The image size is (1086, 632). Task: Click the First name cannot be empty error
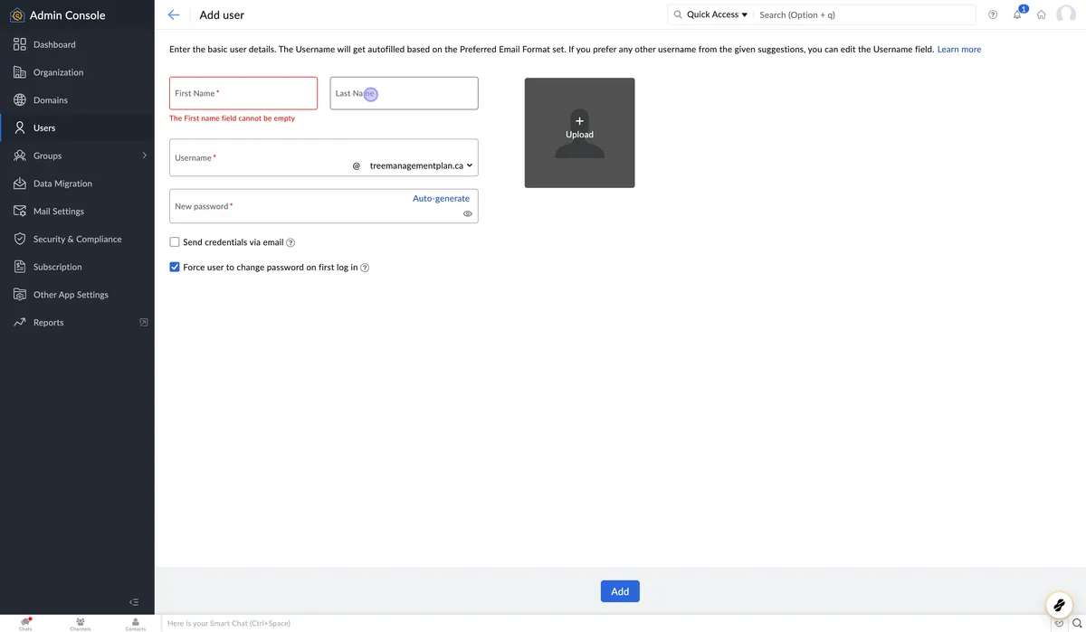point(233,118)
